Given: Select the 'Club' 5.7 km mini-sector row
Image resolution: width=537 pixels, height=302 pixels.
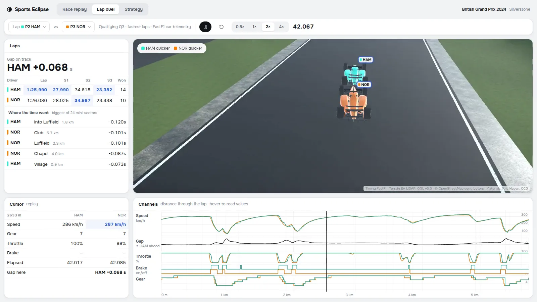Looking at the screenshot, I should pos(66,133).
